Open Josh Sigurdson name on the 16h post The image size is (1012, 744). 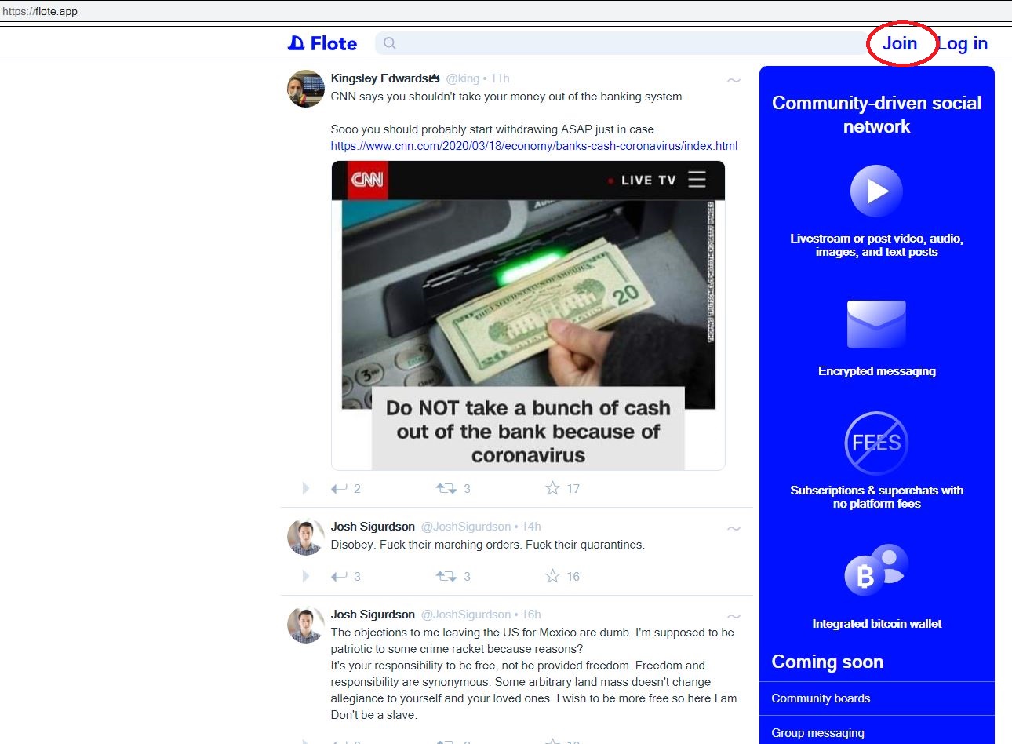(x=373, y=615)
